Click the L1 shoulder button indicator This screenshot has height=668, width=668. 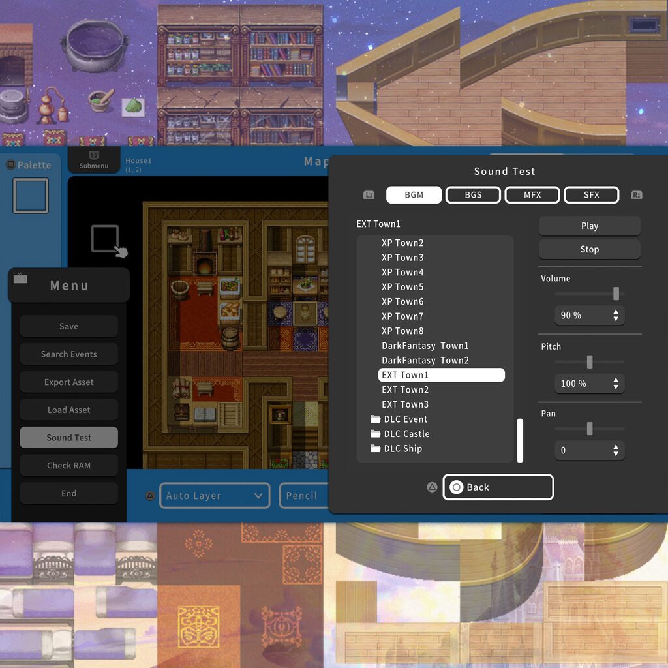click(369, 193)
